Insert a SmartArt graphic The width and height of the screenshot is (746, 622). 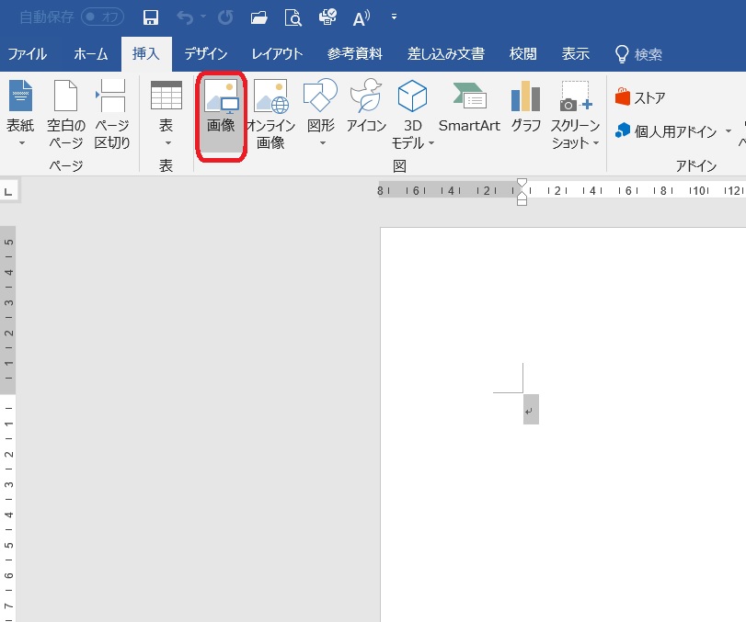(x=469, y=107)
